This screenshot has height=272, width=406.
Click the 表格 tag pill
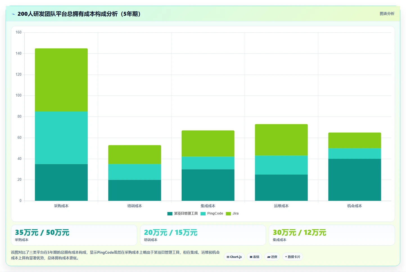[254, 257]
